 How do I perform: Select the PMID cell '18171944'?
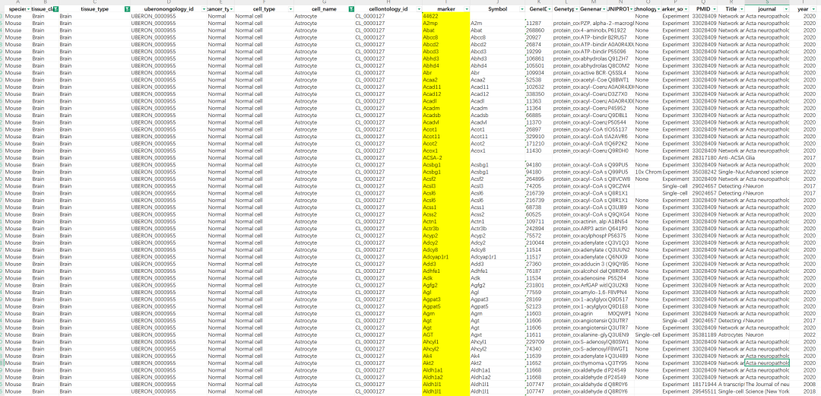pyautogui.click(x=702, y=383)
